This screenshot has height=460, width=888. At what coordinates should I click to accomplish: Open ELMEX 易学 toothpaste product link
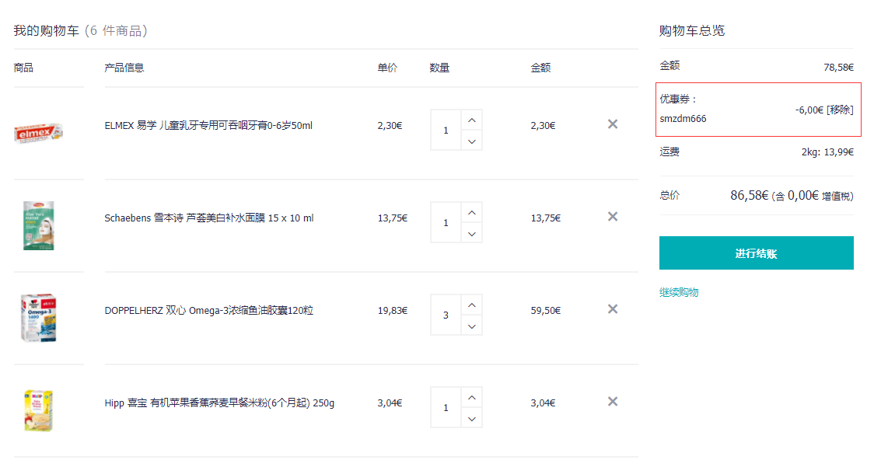(x=208, y=126)
